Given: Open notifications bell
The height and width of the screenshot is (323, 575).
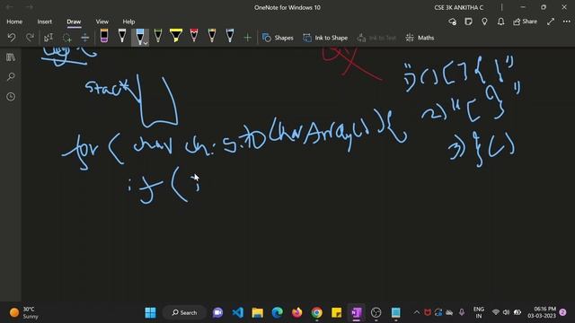Looking at the screenshot, I should [500, 22].
